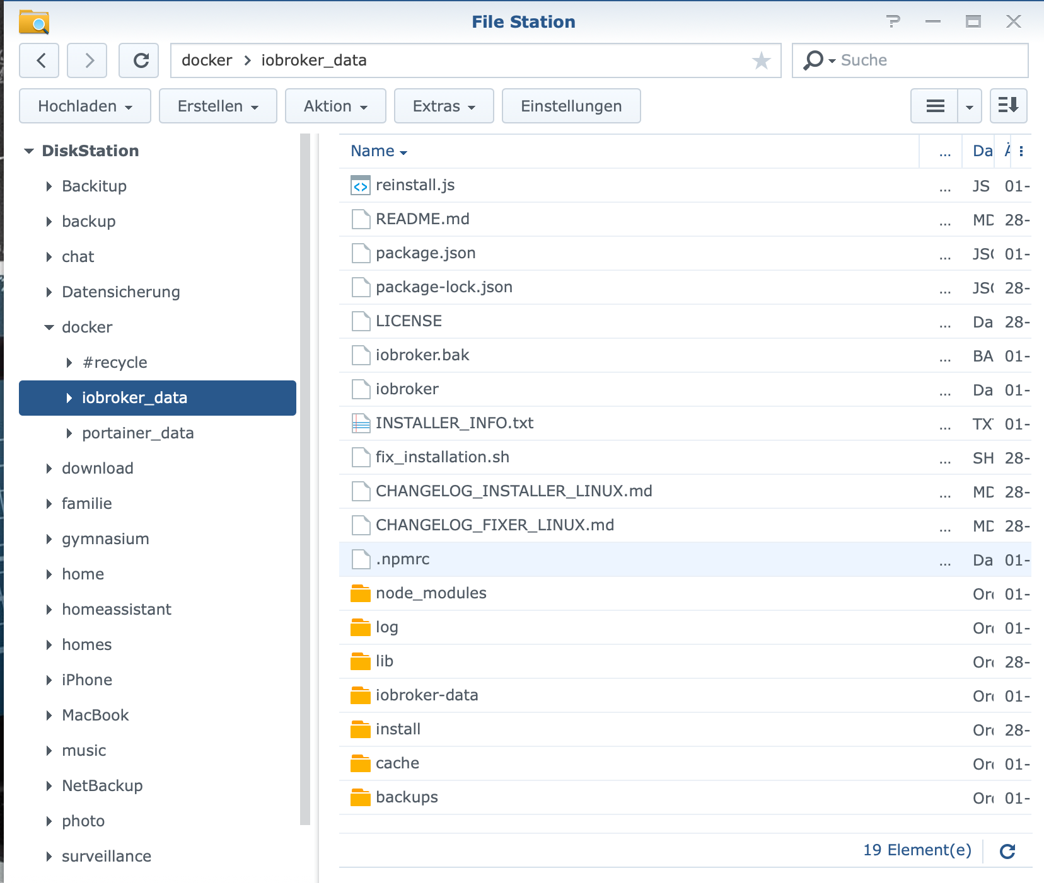Viewport: 1044px width, 883px height.
Task: Expand the homeassistant tree node
Action: tap(49, 610)
